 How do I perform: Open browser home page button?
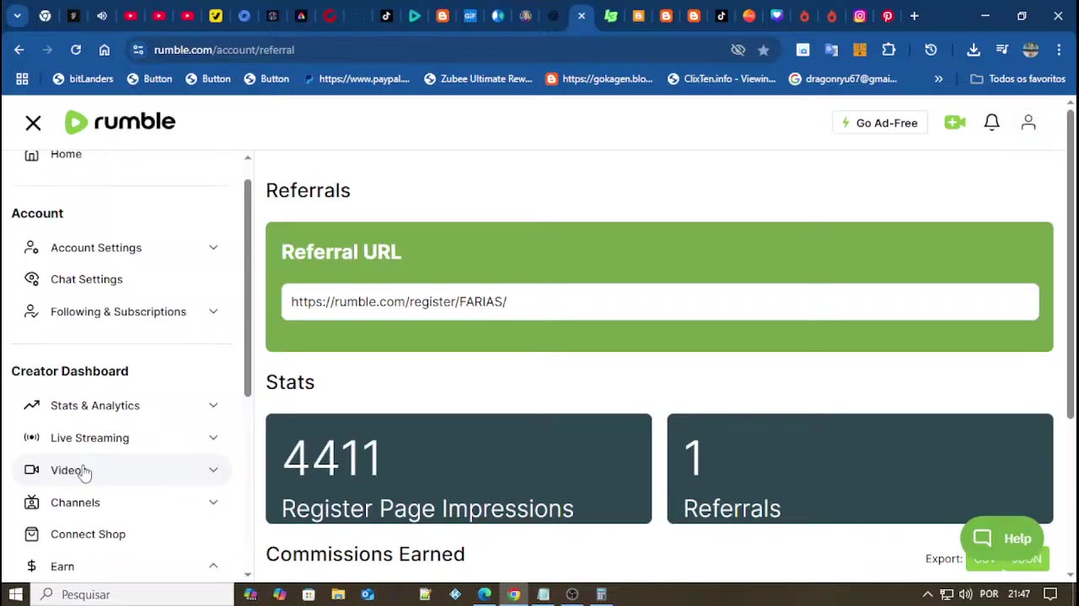coord(105,50)
